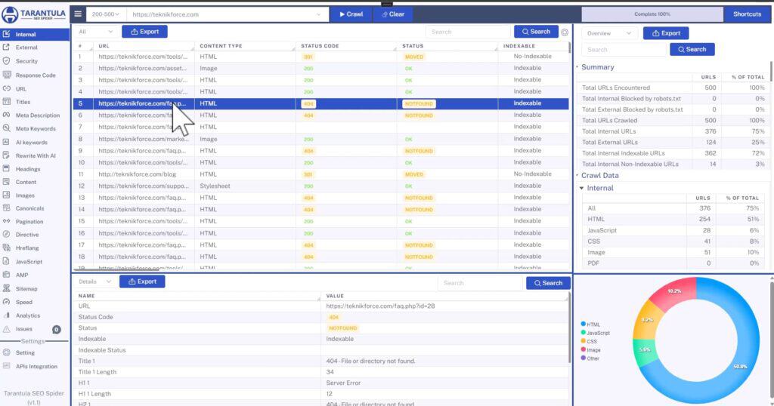774x406 pixels.
Task: Expand the URL address bar dropdown arrow
Action: [x=318, y=14]
